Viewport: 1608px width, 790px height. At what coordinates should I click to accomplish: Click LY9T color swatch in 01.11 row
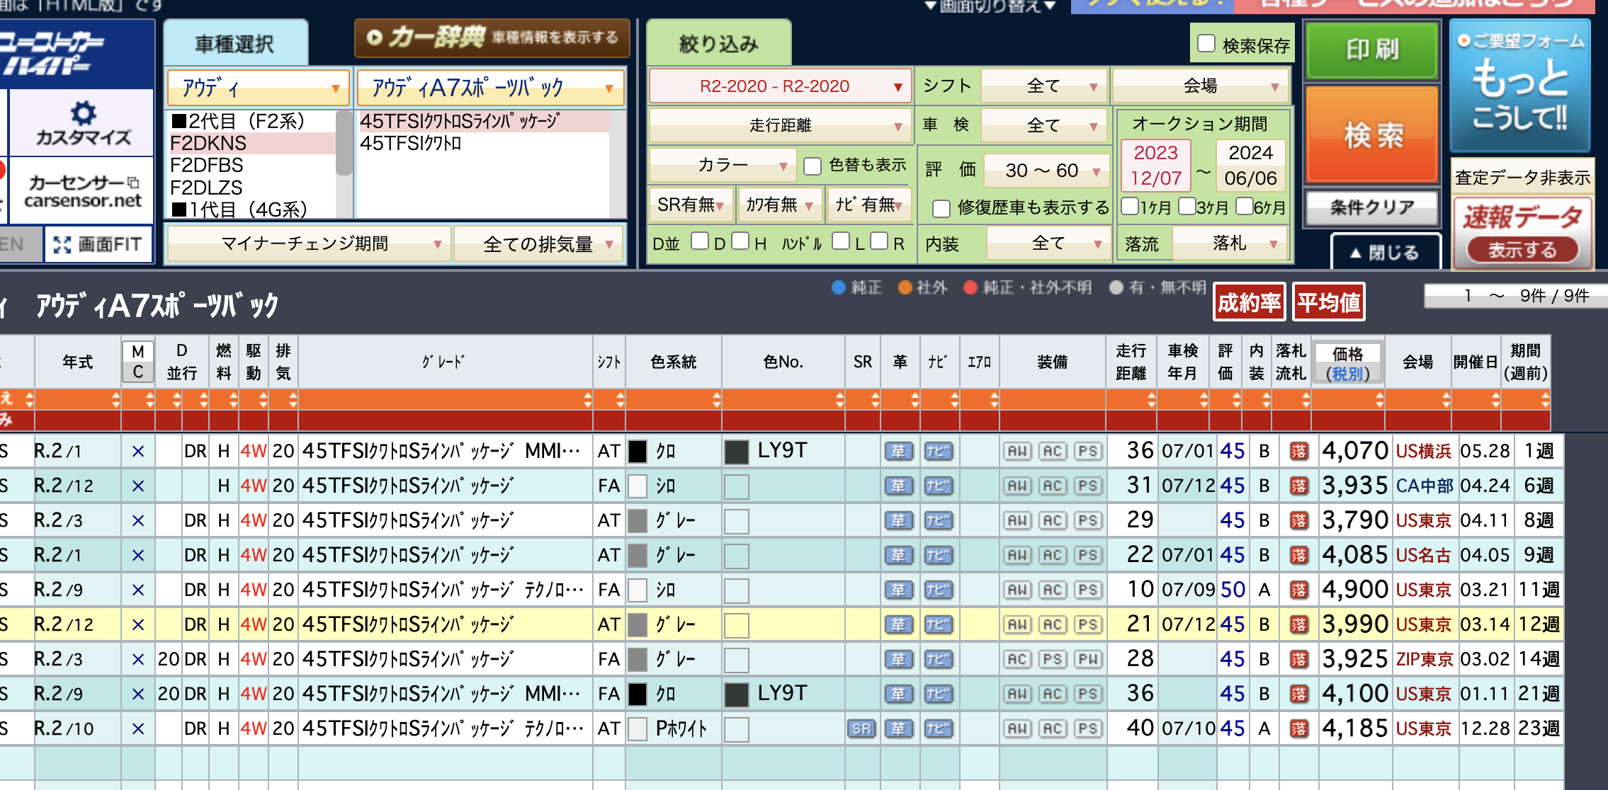(x=737, y=694)
